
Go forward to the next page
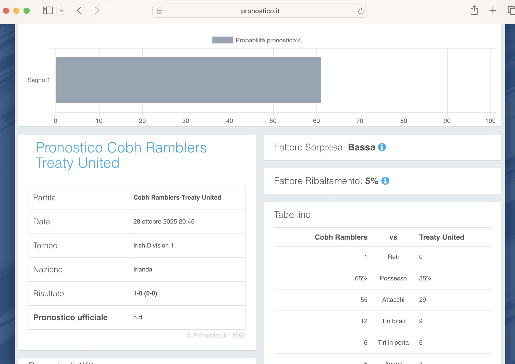[x=97, y=11]
